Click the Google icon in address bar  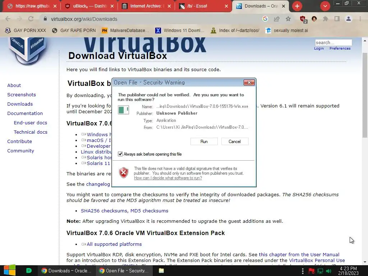[x=265, y=19]
